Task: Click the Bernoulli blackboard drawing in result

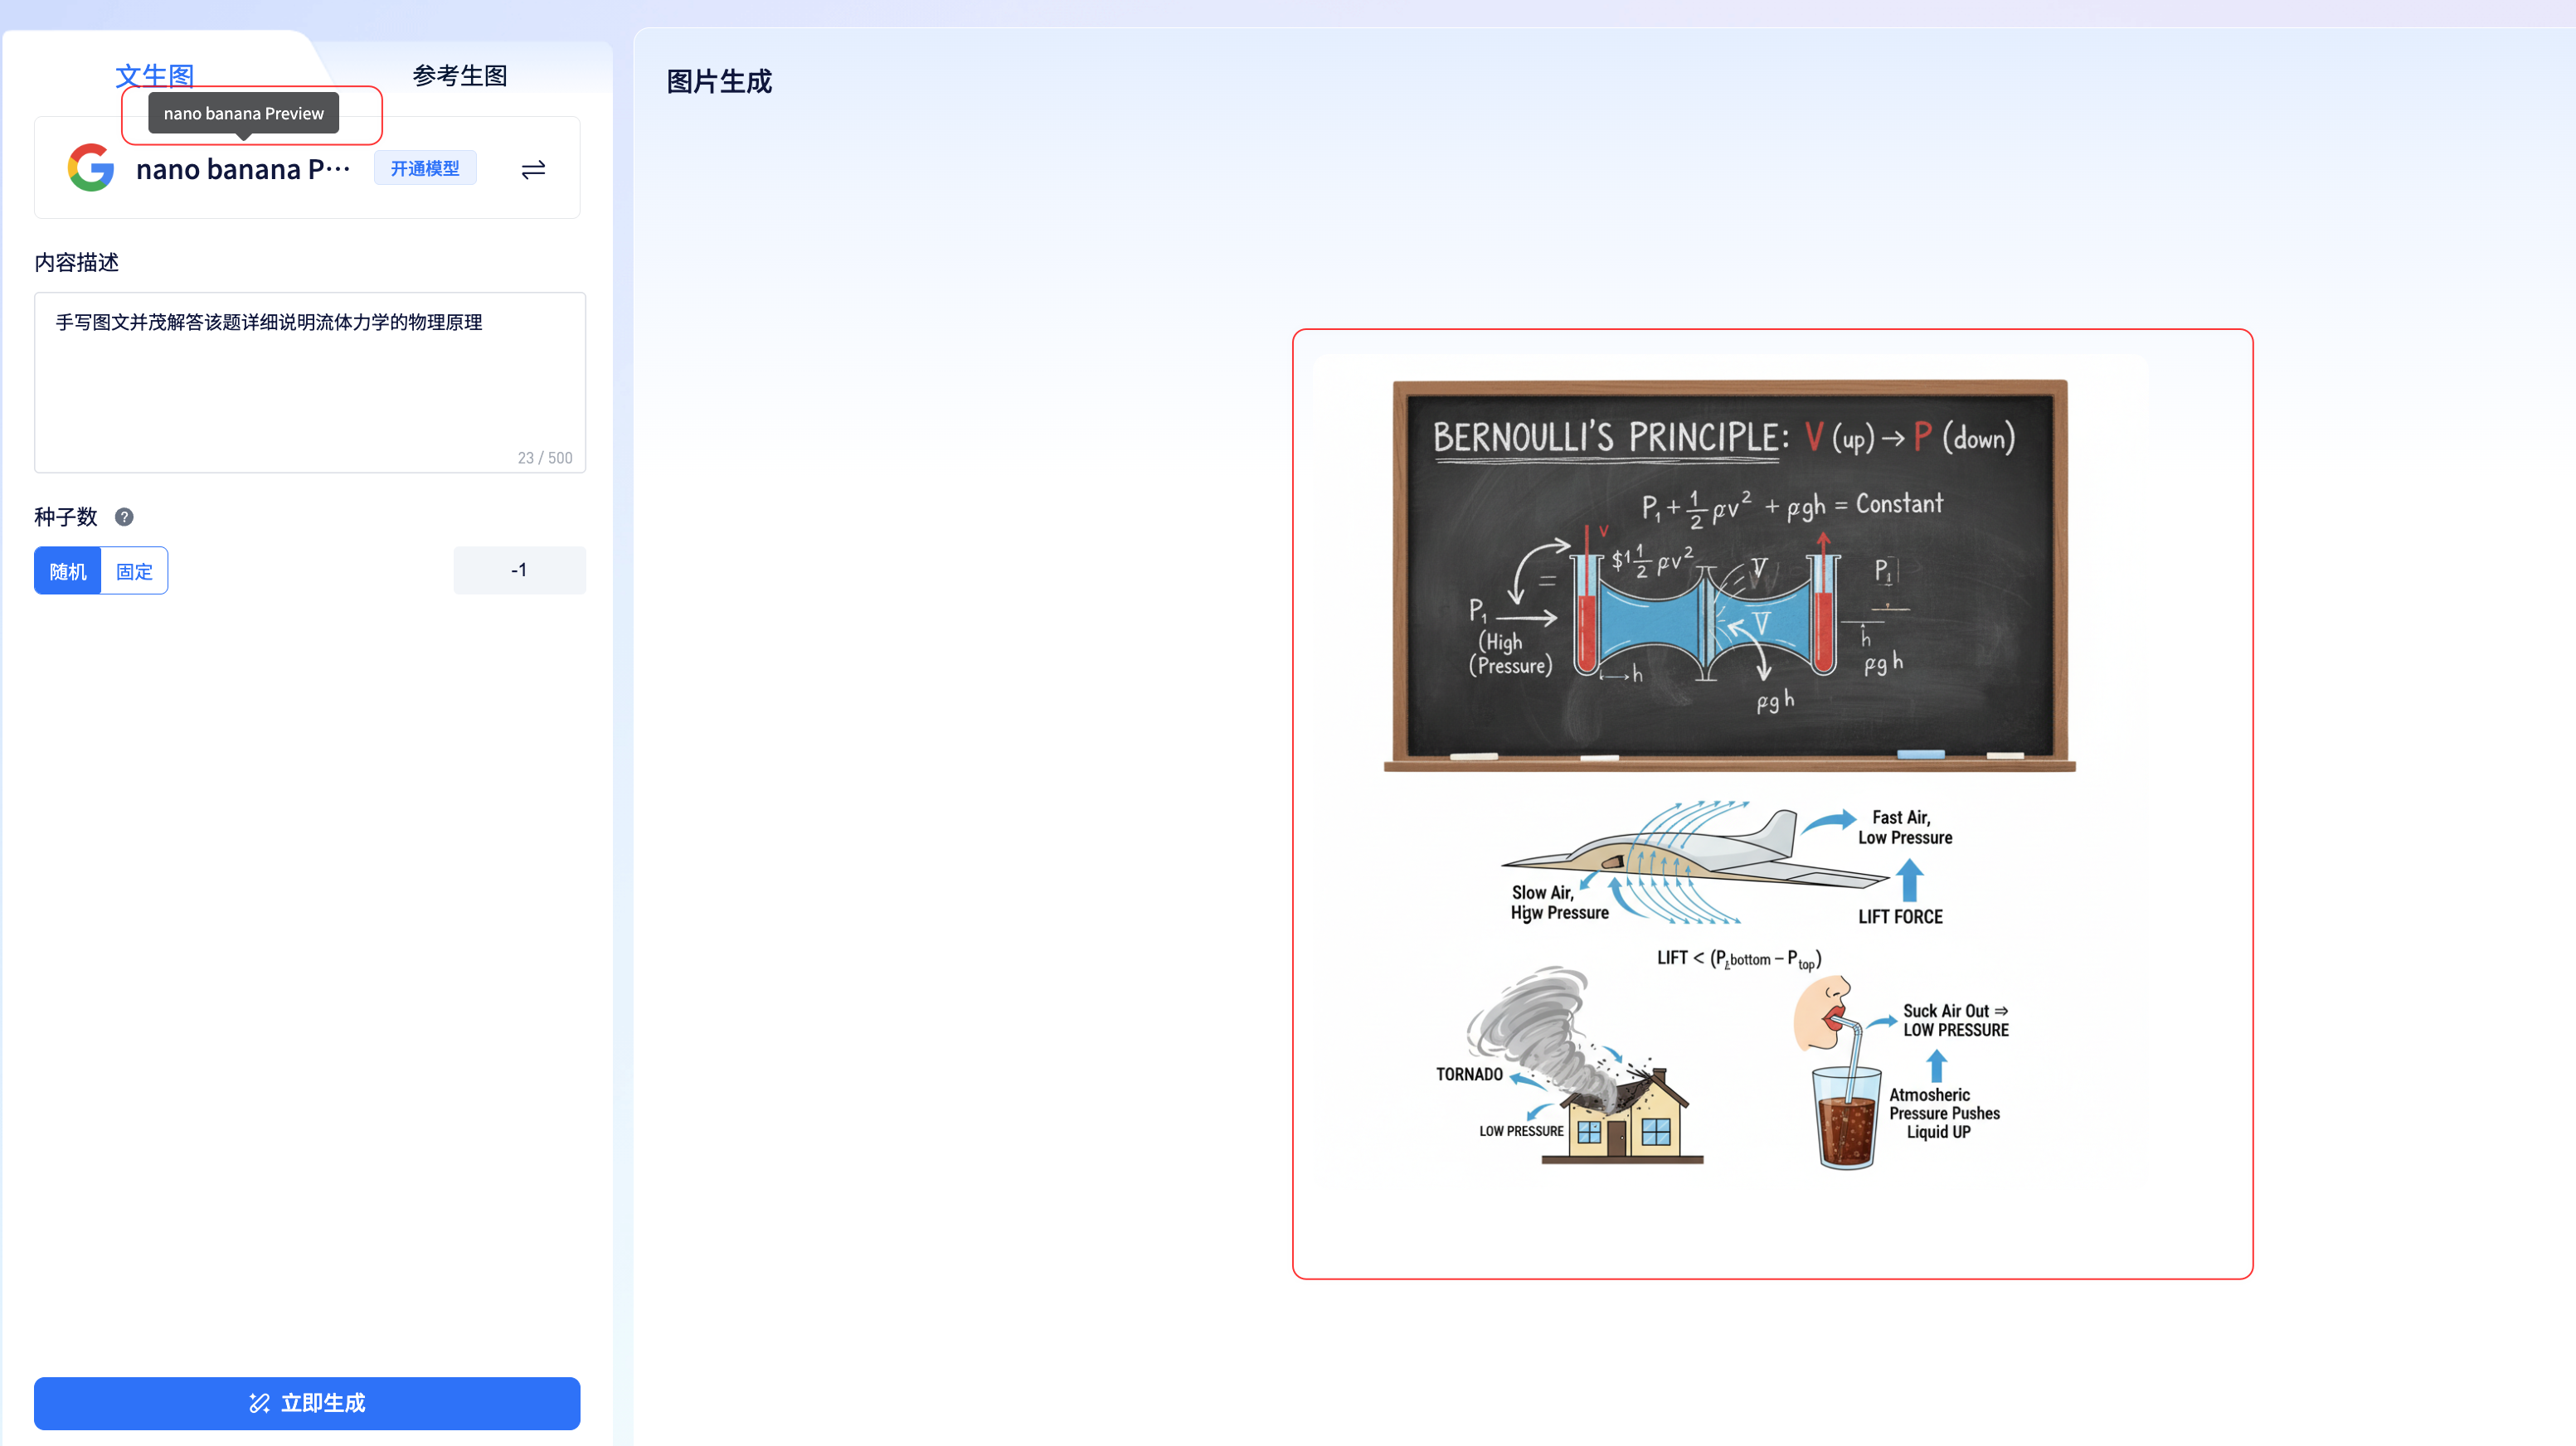Action: click(x=1729, y=575)
